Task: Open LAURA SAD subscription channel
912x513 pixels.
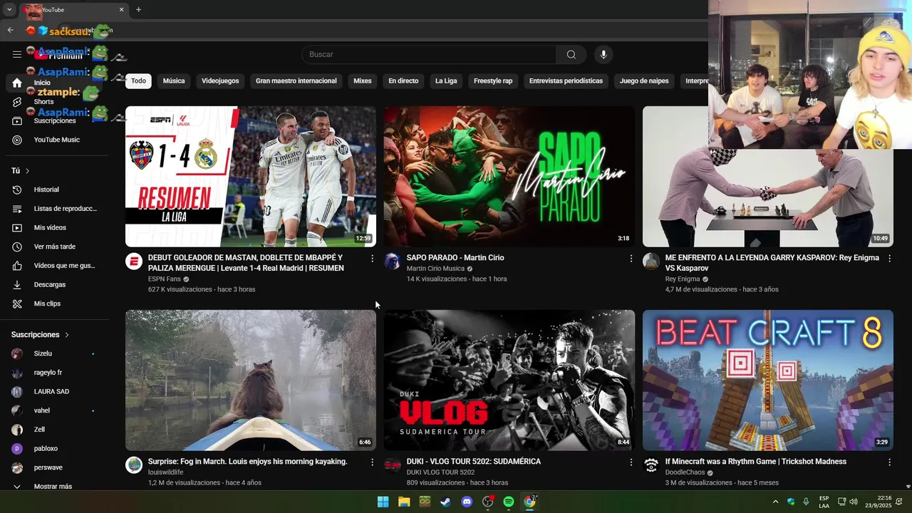Action: (50, 392)
